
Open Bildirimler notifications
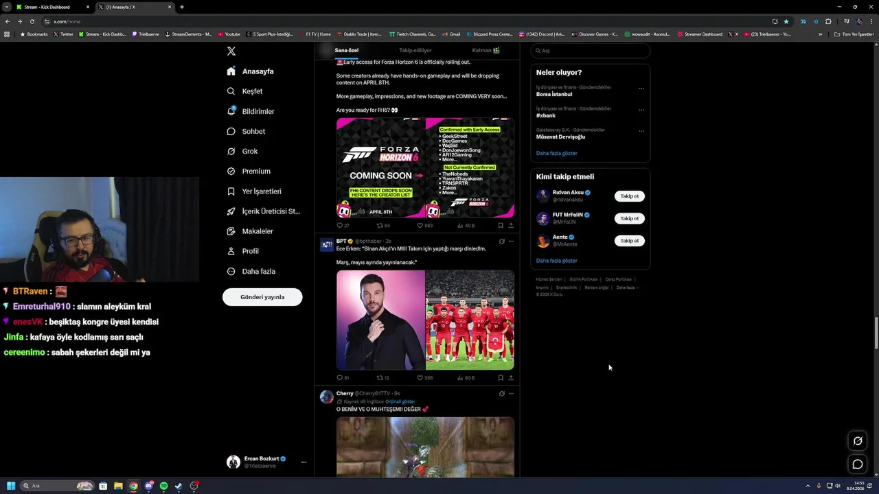coord(251,111)
